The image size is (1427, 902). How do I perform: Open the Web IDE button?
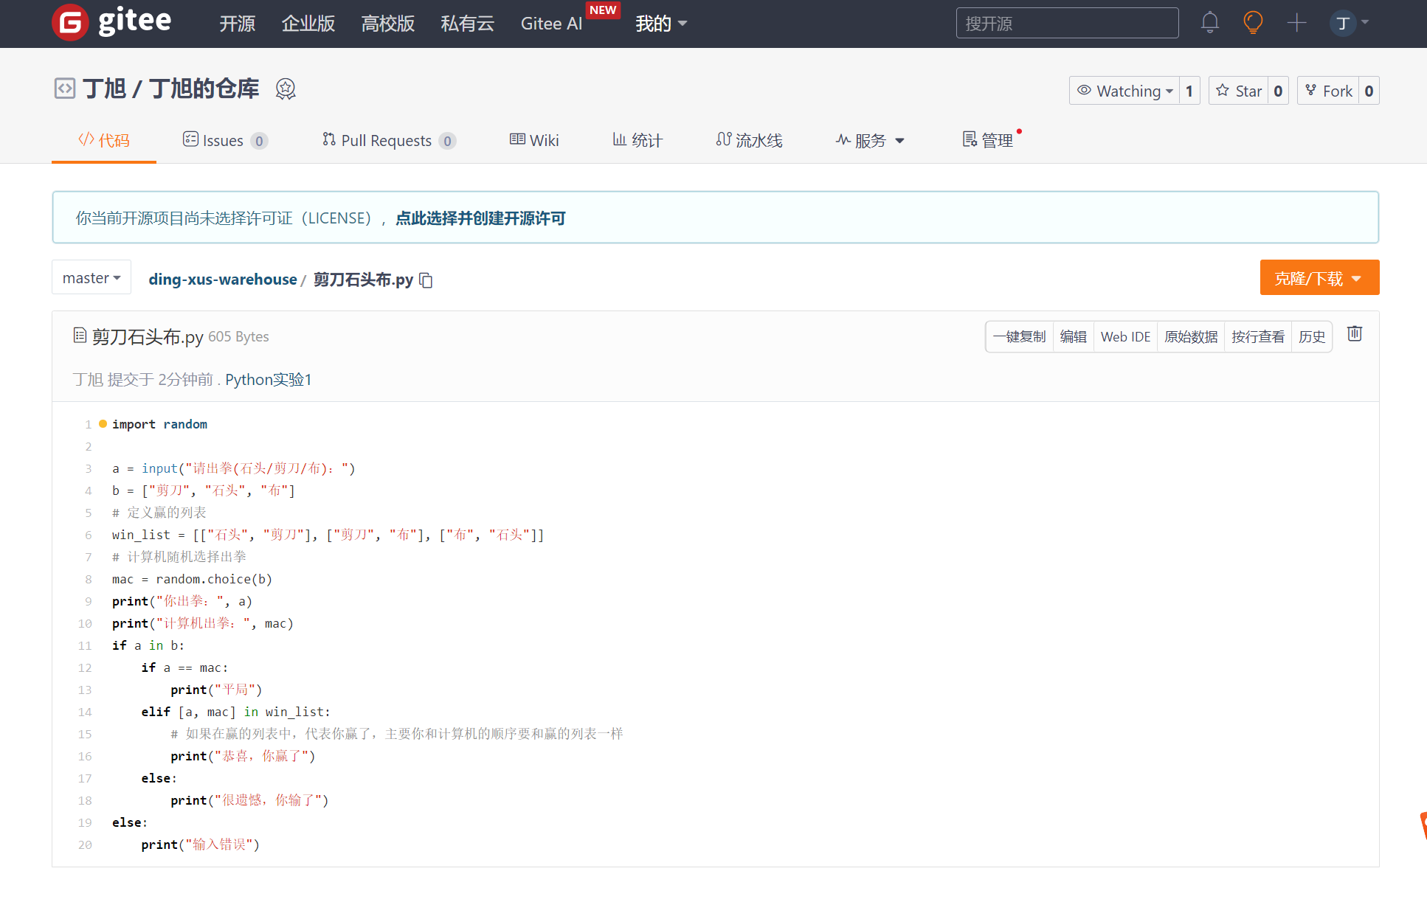click(x=1124, y=337)
